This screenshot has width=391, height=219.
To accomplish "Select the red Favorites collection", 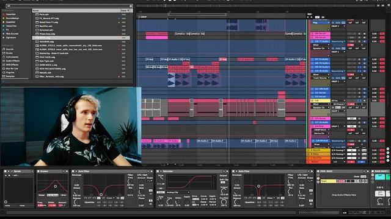I will 11,14.
